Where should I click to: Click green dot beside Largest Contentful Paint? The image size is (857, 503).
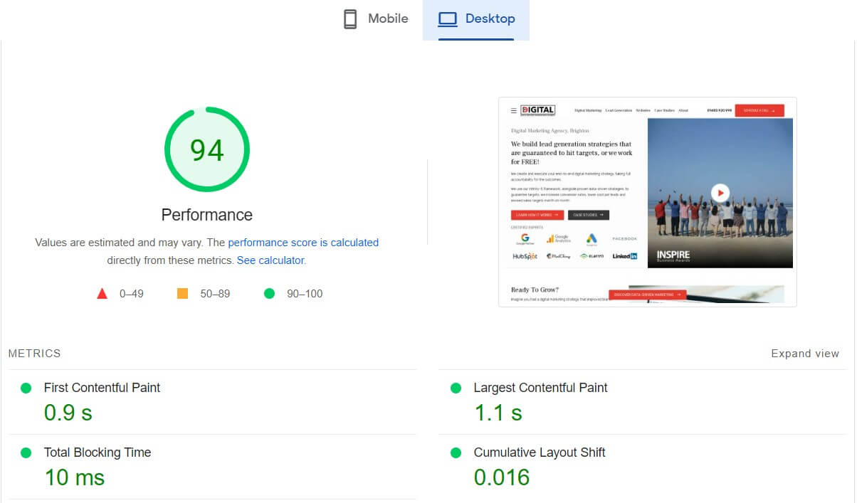click(x=456, y=388)
